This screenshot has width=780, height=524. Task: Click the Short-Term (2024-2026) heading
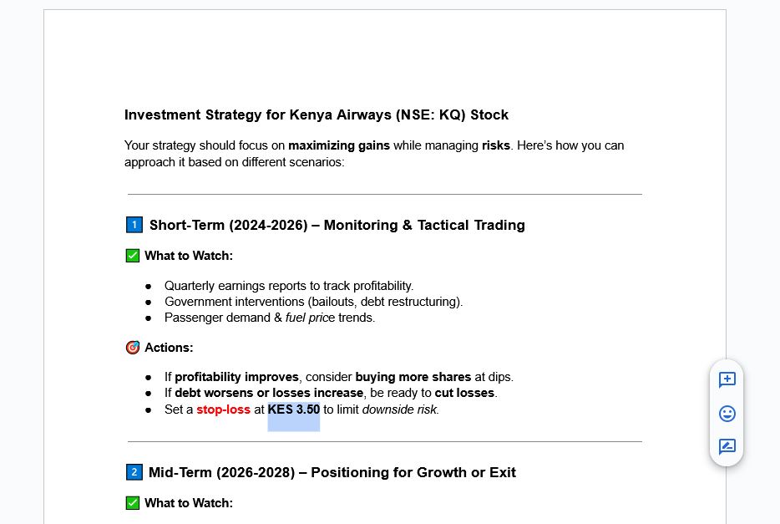click(x=337, y=225)
